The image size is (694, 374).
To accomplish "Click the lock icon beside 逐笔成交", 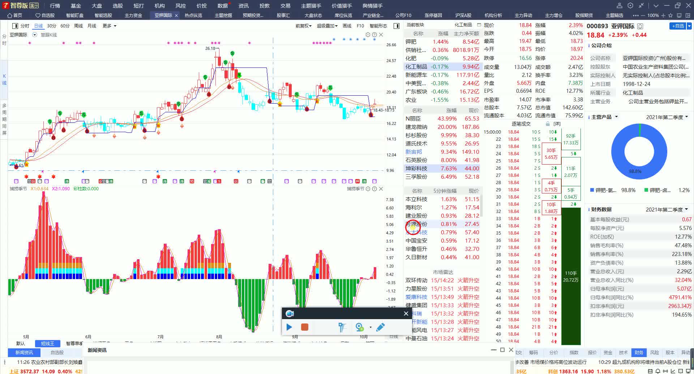I will coord(548,124).
